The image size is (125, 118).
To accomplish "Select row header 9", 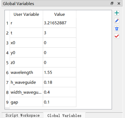I will (x=7, y=102).
